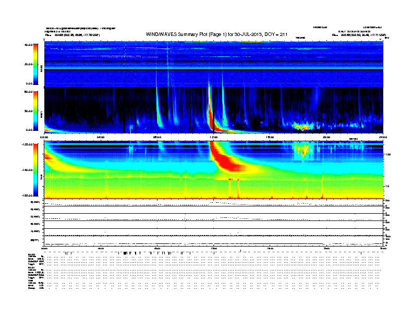Click the RAD1 vertical axis label
This screenshot has height=319, width=413.
pyautogui.click(x=41, y=114)
